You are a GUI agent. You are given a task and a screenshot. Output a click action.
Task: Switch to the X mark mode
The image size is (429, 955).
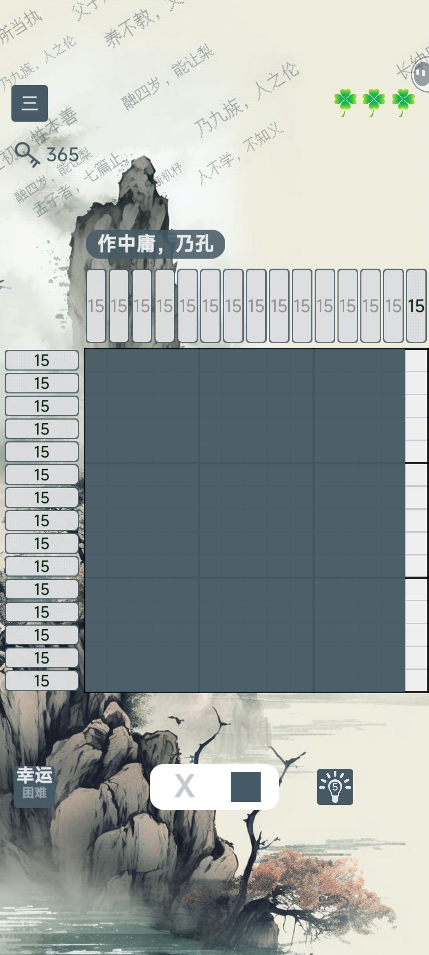(184, 786)
